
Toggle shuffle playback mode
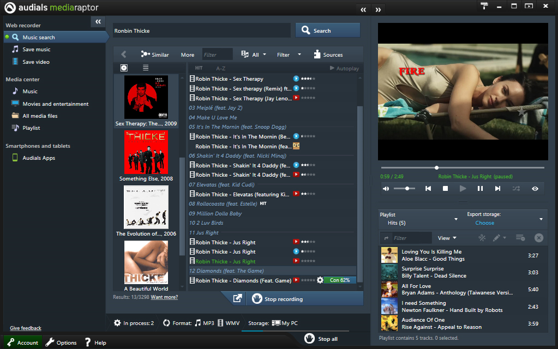[x=516, y=189]
